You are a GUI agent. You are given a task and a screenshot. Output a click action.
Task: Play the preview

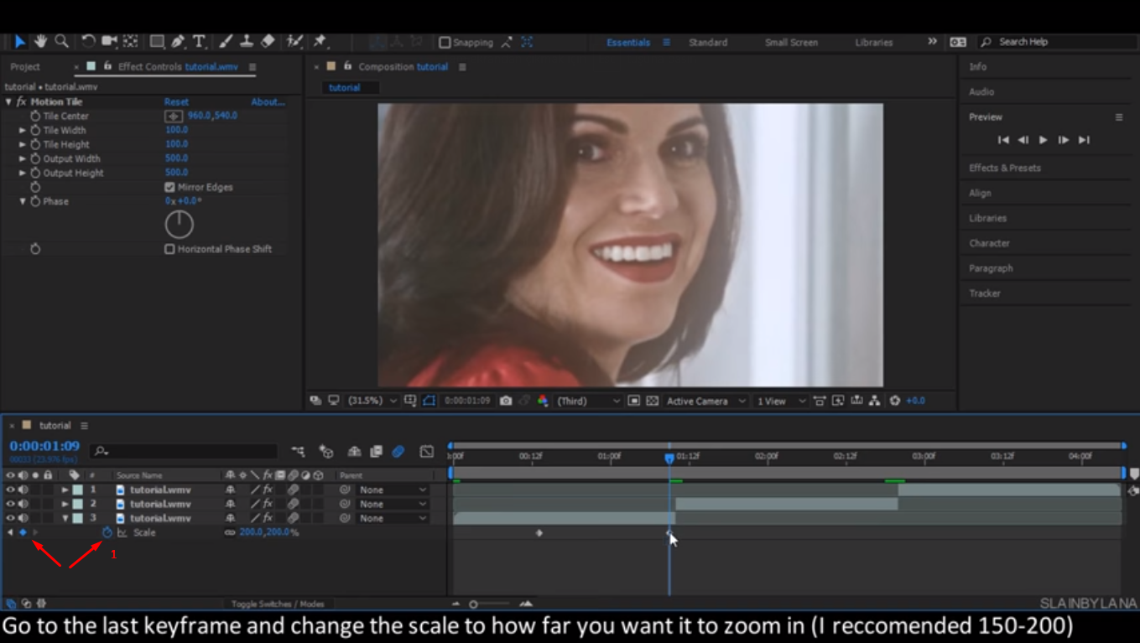coord(1043,140)
